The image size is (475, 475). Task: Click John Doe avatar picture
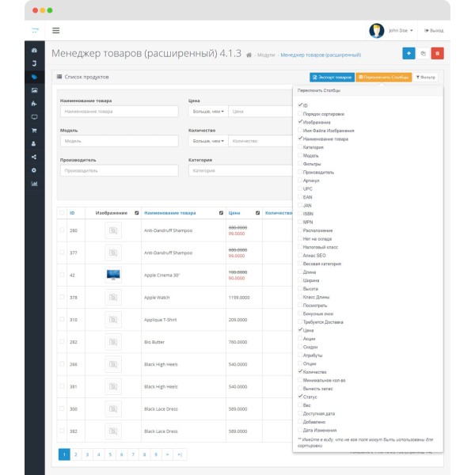pyautogui.click(x=377, y=31)
